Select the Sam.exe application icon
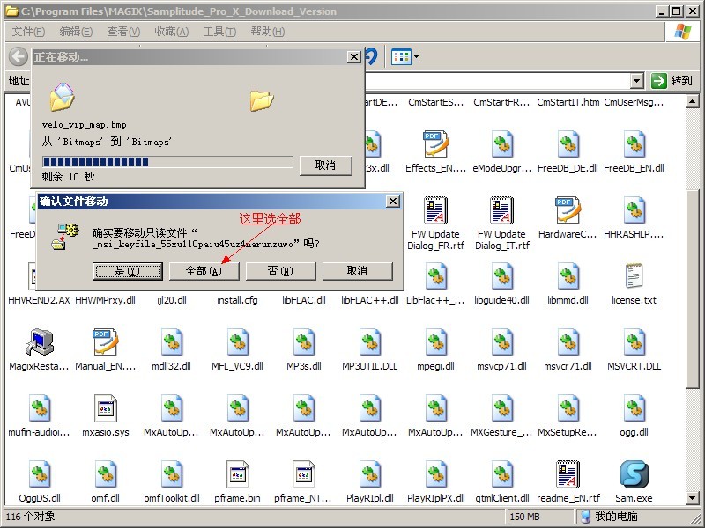 point(634,474)
